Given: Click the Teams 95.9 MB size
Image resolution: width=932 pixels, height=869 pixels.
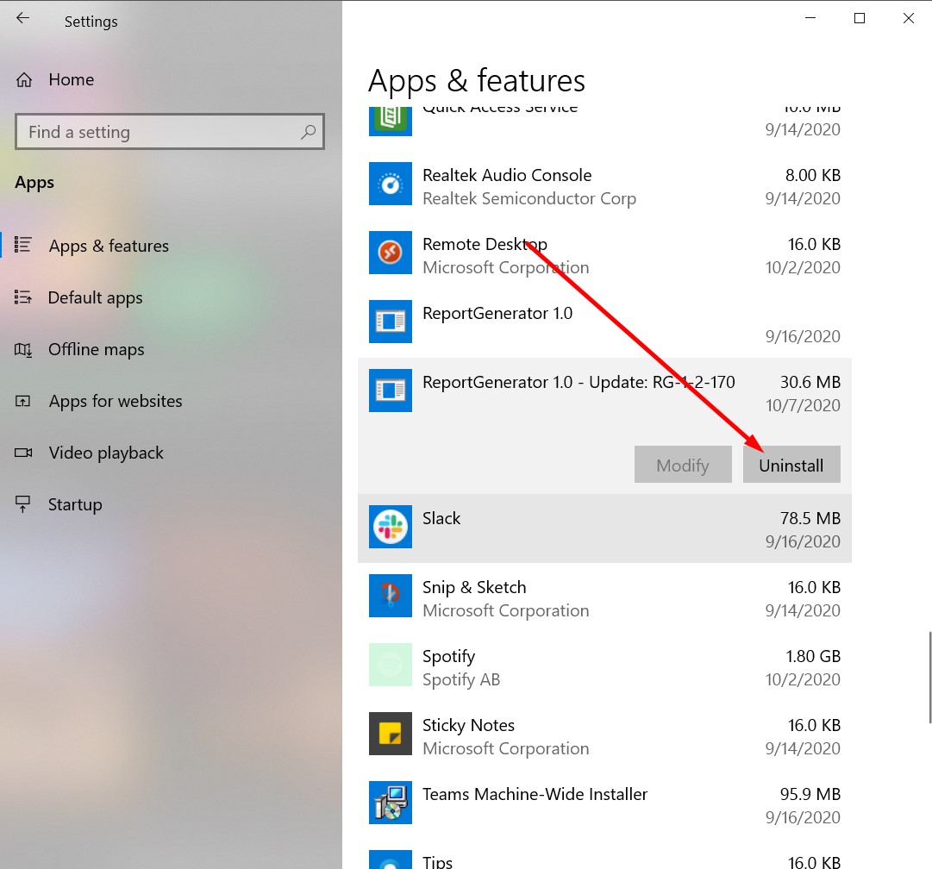Looking at the screenshot, I should 810,794.
